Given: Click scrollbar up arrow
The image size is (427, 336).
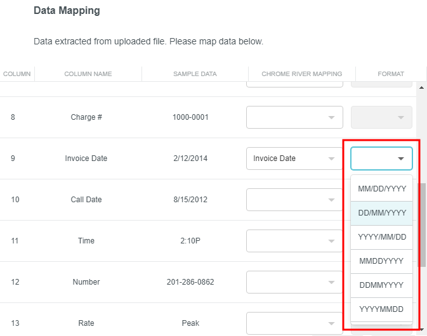Looking at the screenshot, I should [422, 87].
